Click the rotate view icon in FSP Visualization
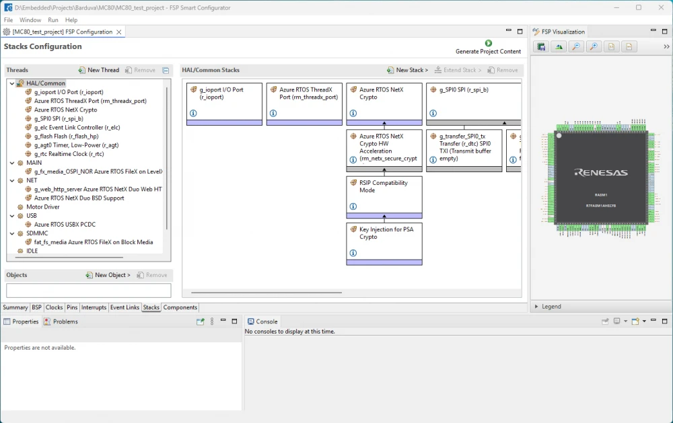The width and height of the screenshot is (673, 423). click(x=559, y=46)
